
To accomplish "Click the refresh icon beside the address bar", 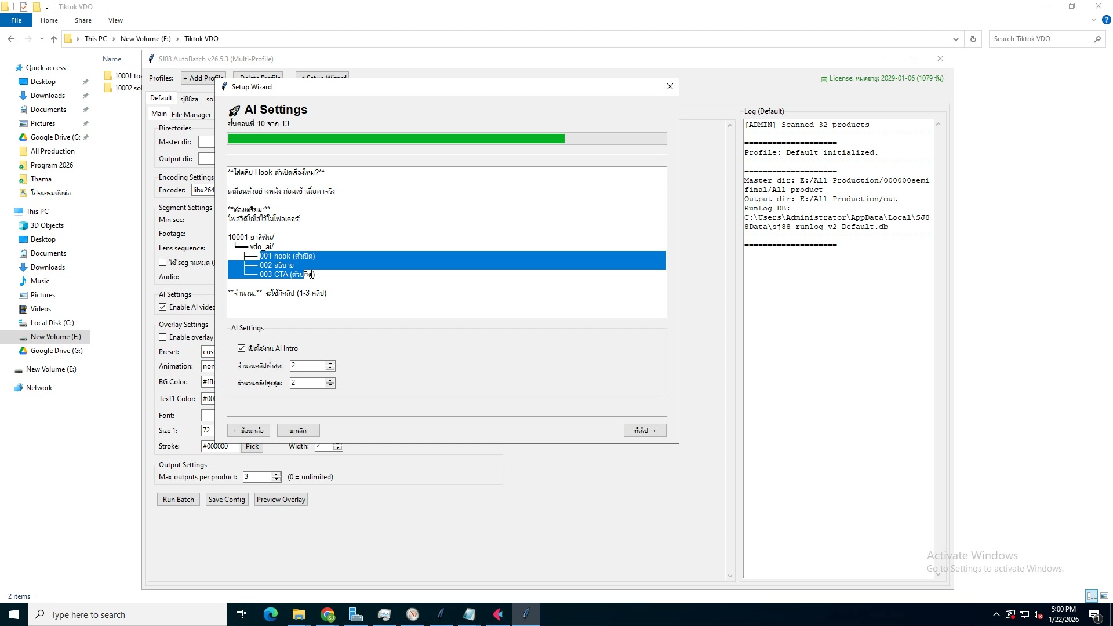I will click(973, 39).
